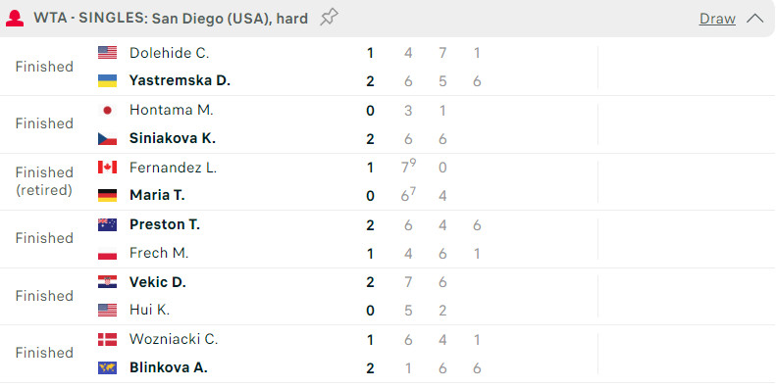Click the tournament title WTA Singles San Diego
The image size is (776, 388).
click(171, 19)
